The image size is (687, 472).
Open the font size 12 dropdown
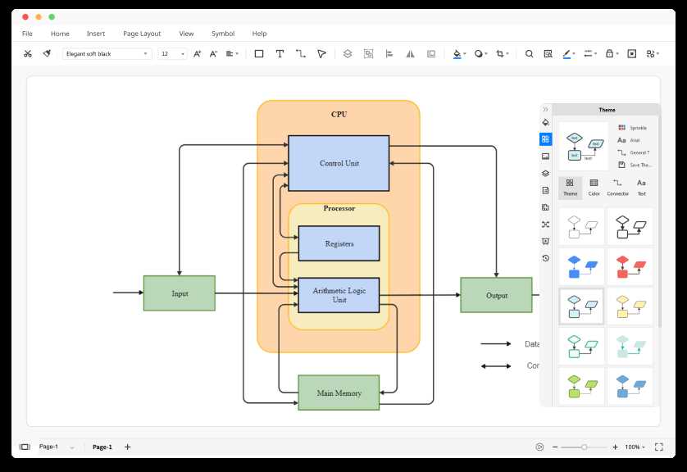pyautogui.click(x=173, y=54)
